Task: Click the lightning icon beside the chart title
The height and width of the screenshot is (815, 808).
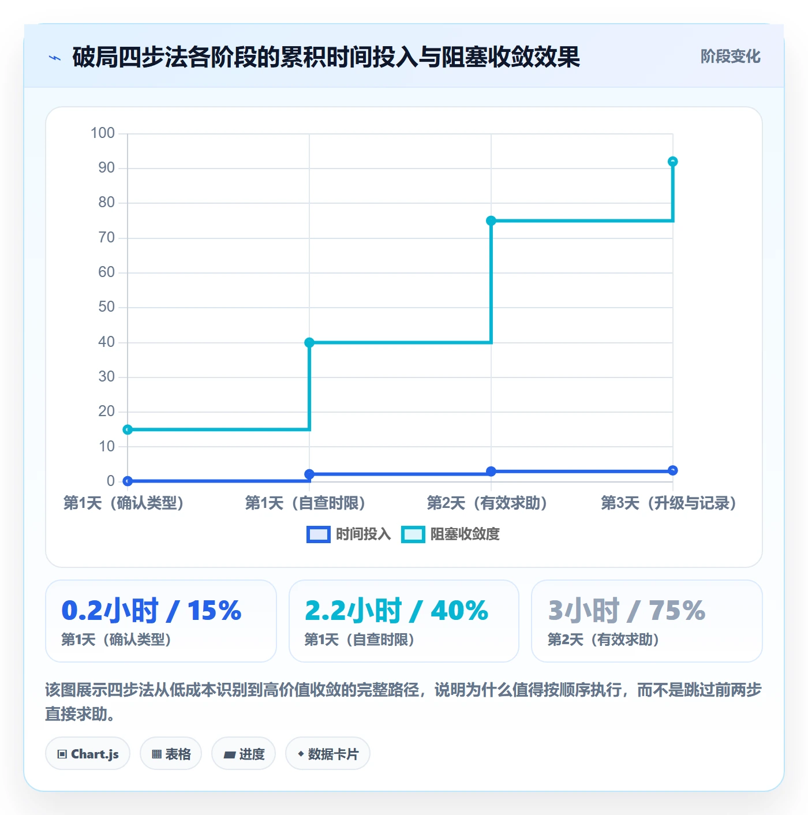Action: [55, 58]
